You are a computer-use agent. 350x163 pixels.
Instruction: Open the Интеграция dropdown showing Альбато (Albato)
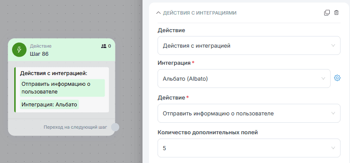pos(244,78)
